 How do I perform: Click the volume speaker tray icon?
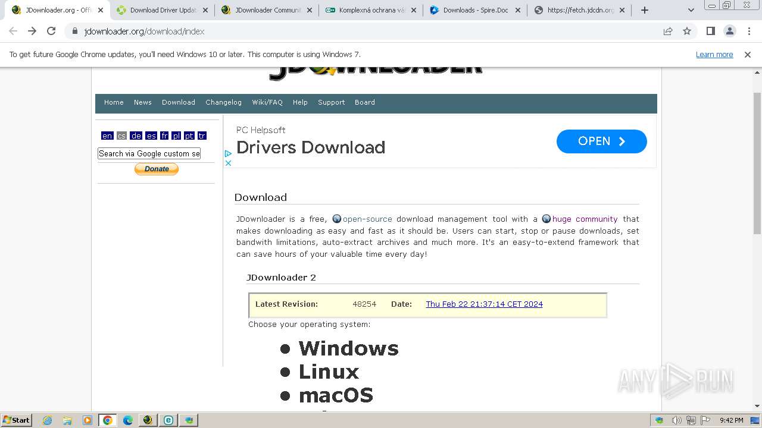tap(676, 420)
